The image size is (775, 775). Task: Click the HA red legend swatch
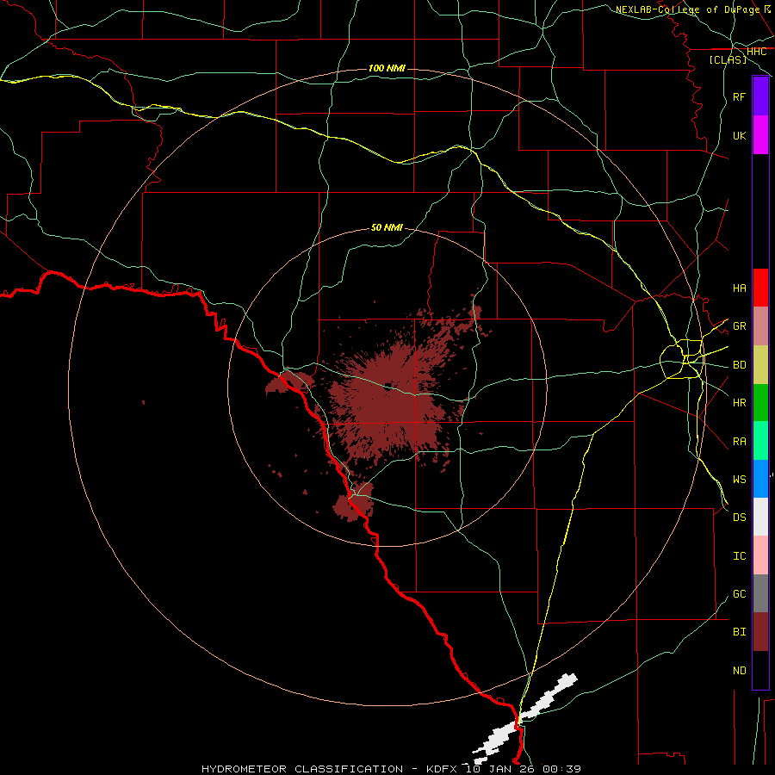coord(760,288)
